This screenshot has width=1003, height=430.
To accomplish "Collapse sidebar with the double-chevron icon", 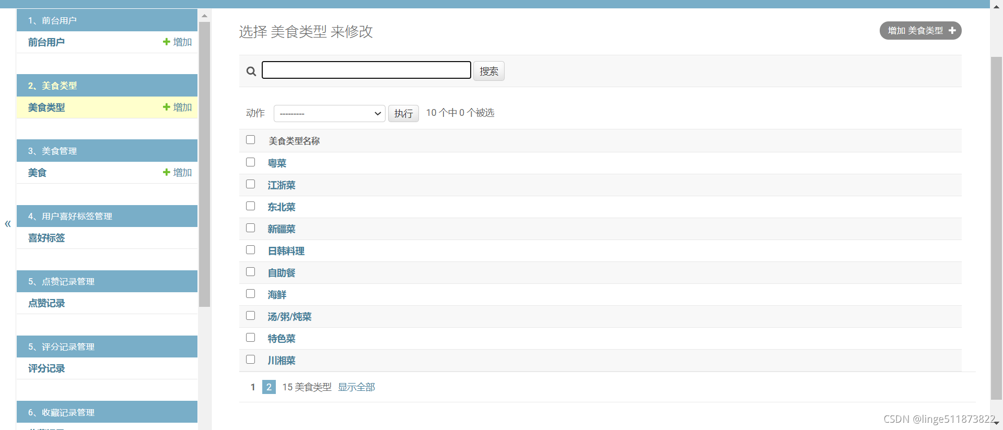I will pyautogui.click(x=8, y=224).
